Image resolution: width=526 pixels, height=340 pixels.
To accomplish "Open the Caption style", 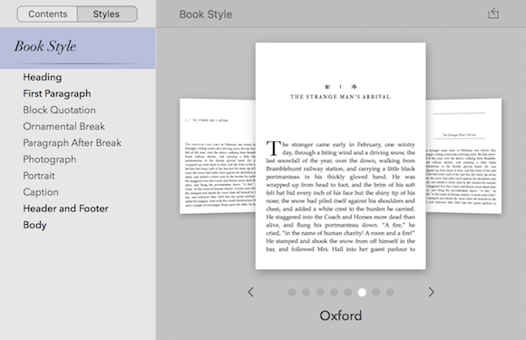I will coord(41,192).
